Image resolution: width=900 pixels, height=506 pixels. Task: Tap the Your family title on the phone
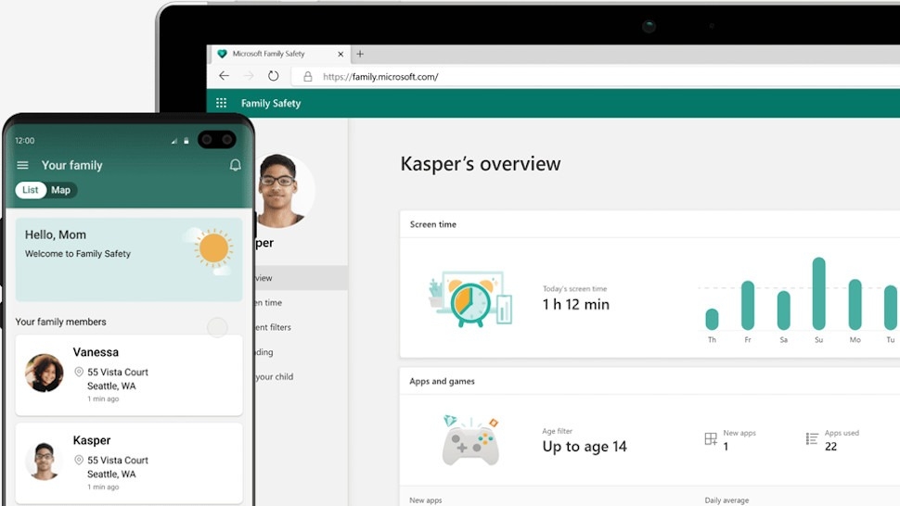71,165
